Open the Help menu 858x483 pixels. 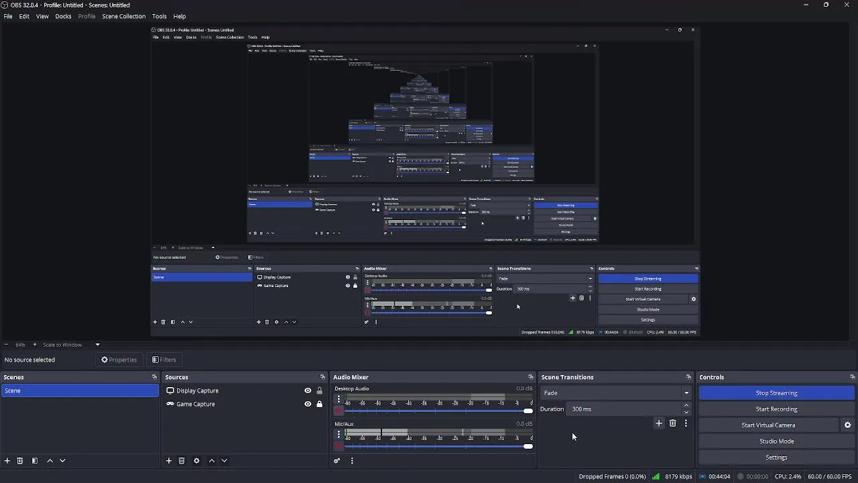coord(180,16)
